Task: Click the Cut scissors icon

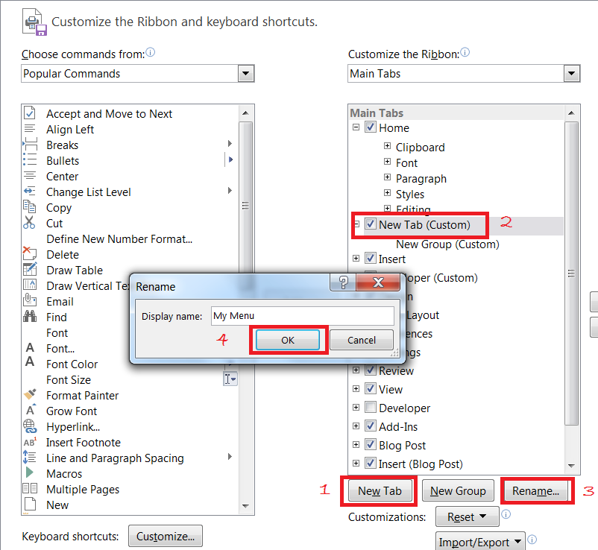Action: [30, 223]
